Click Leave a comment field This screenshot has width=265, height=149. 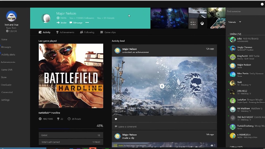pos(164,126)
